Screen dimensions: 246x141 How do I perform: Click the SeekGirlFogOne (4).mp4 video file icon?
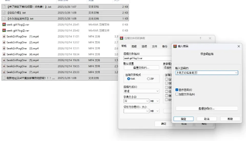(x=4, y=54)
